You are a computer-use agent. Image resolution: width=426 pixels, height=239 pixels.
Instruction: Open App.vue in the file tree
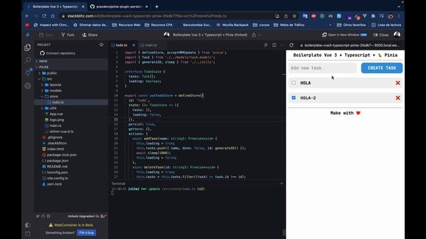click(56, 114)
